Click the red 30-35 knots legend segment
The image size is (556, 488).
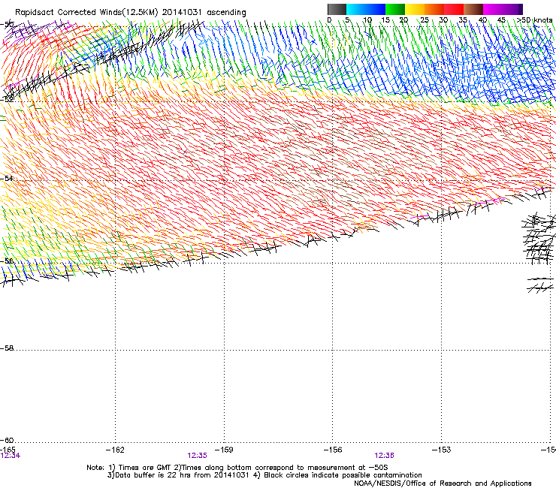pyautogui.click(x=454, y=9)
